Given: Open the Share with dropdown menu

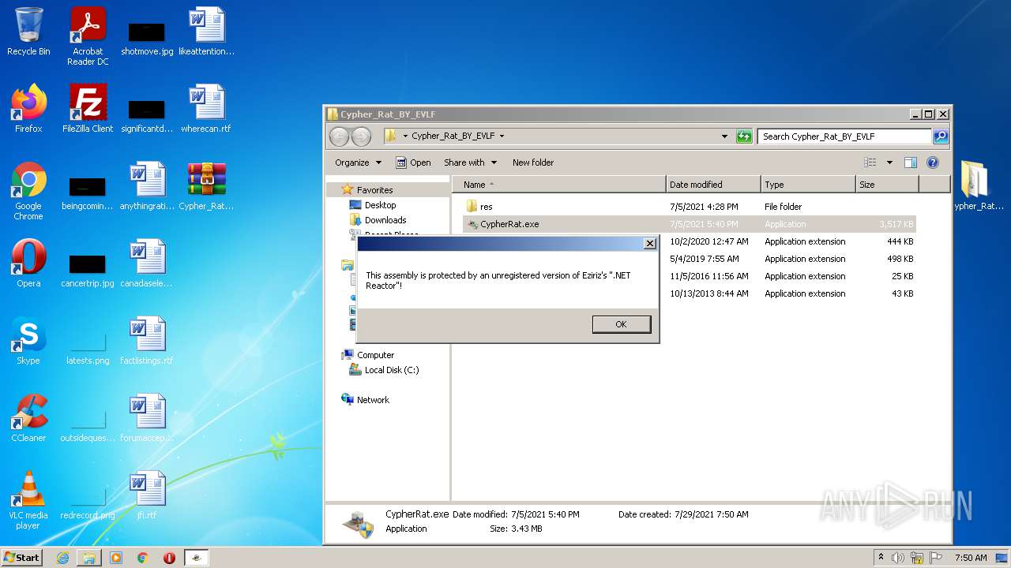Looking at the screenshot, I should point(471,163).
